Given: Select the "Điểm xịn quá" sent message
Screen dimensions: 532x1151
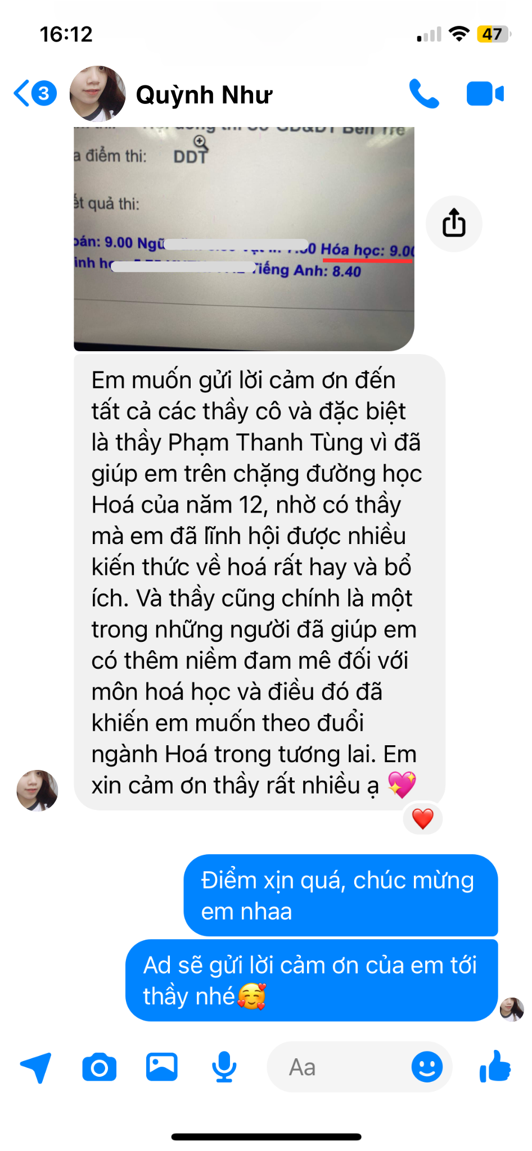Looking at the screenshot, I should pos(341,895).
